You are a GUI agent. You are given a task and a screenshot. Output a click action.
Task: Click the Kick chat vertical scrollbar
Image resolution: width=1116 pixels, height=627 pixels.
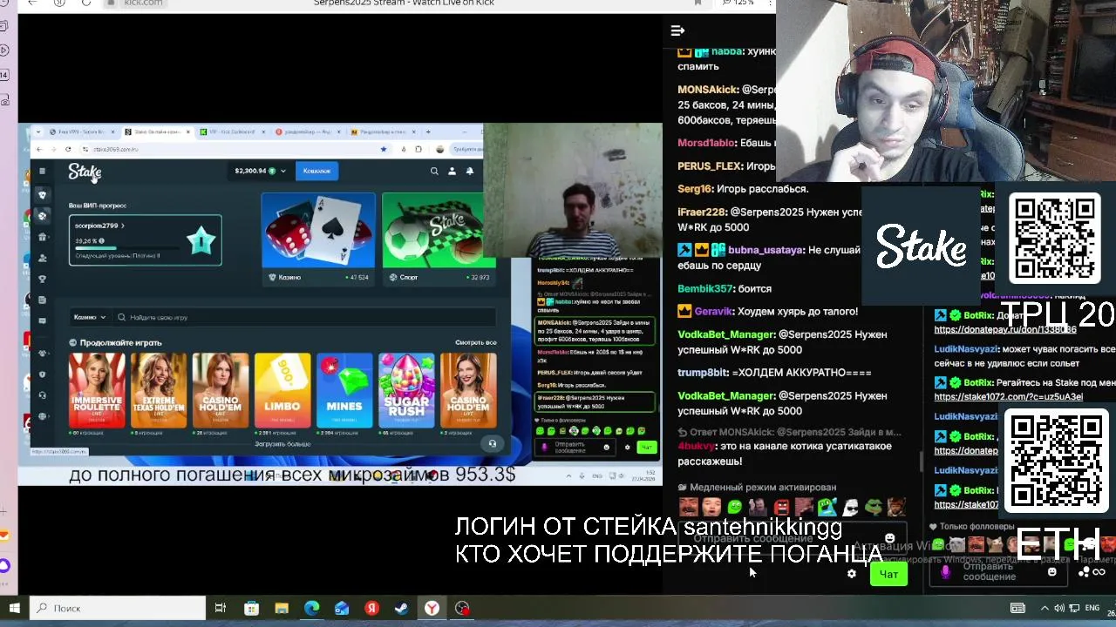point(922,462)
